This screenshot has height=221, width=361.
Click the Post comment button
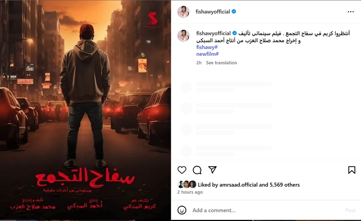click(x=350, y=210)
